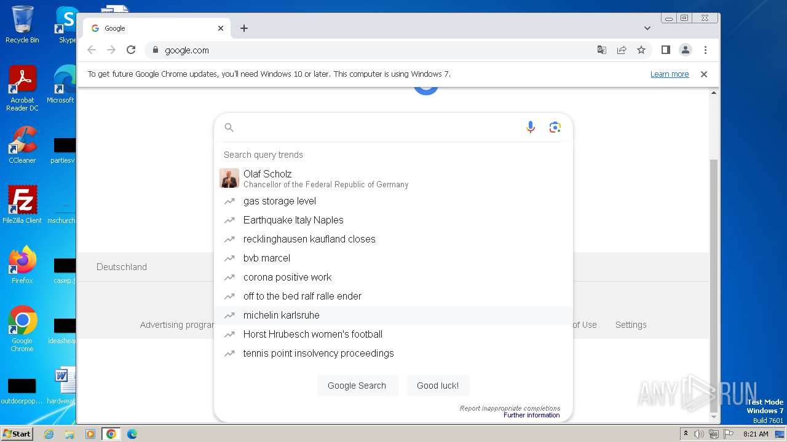Select the Firefox desktop icon

(22, 265)
